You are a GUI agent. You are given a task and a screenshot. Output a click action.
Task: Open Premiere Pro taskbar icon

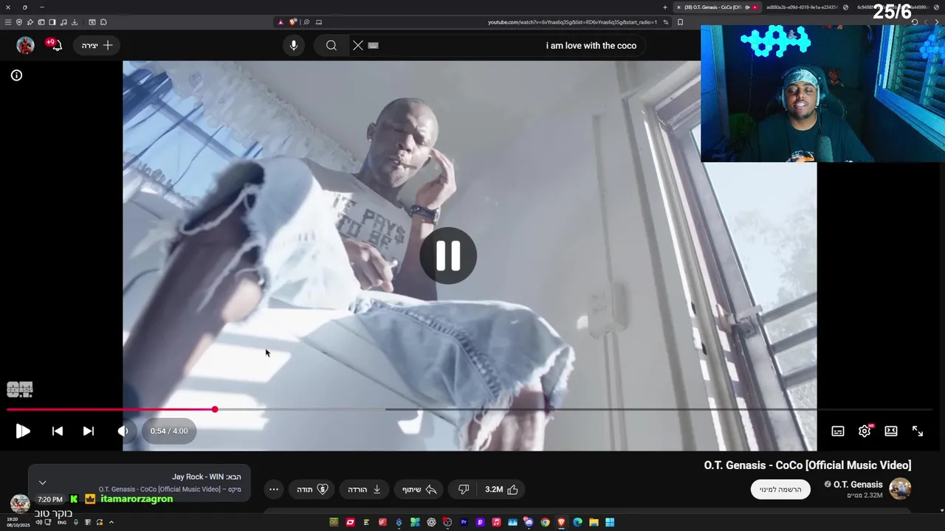click(x=464, y=522)
